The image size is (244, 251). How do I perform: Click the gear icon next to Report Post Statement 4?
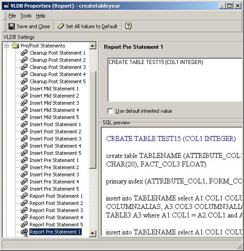[24, 217]
